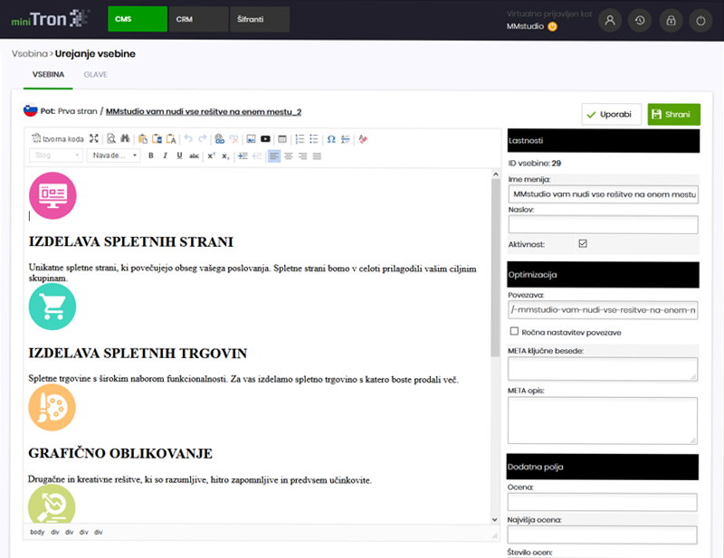Maximize the editor with the expand icon
724x558 pixels.
94,138
